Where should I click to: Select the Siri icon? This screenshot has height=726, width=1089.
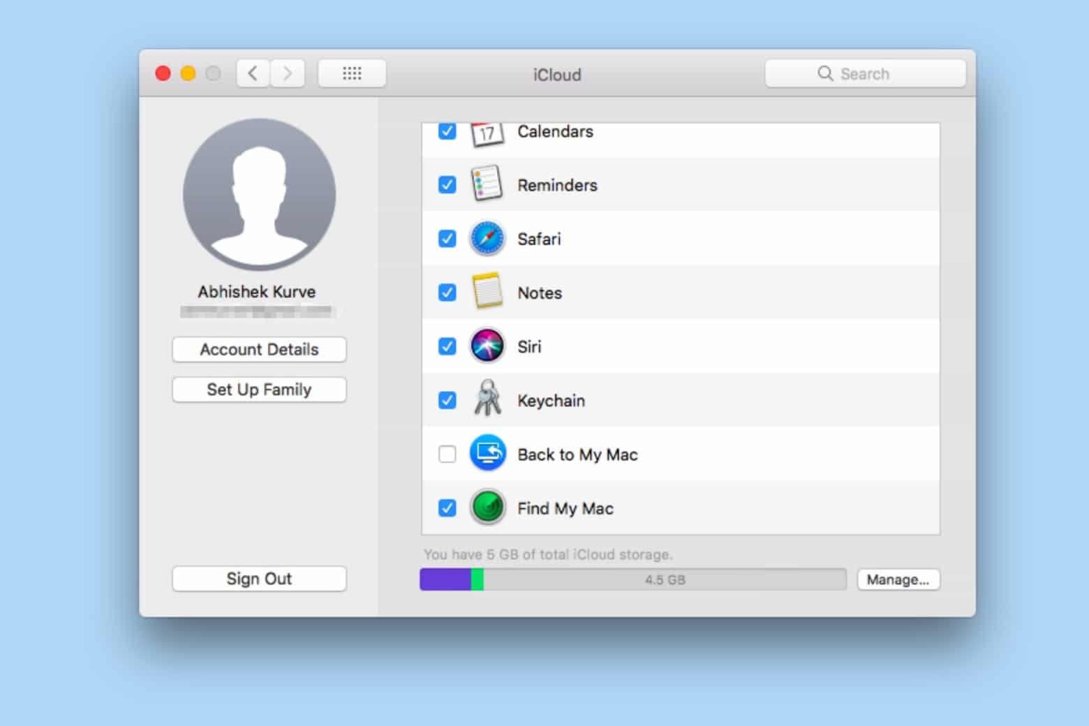487,346
